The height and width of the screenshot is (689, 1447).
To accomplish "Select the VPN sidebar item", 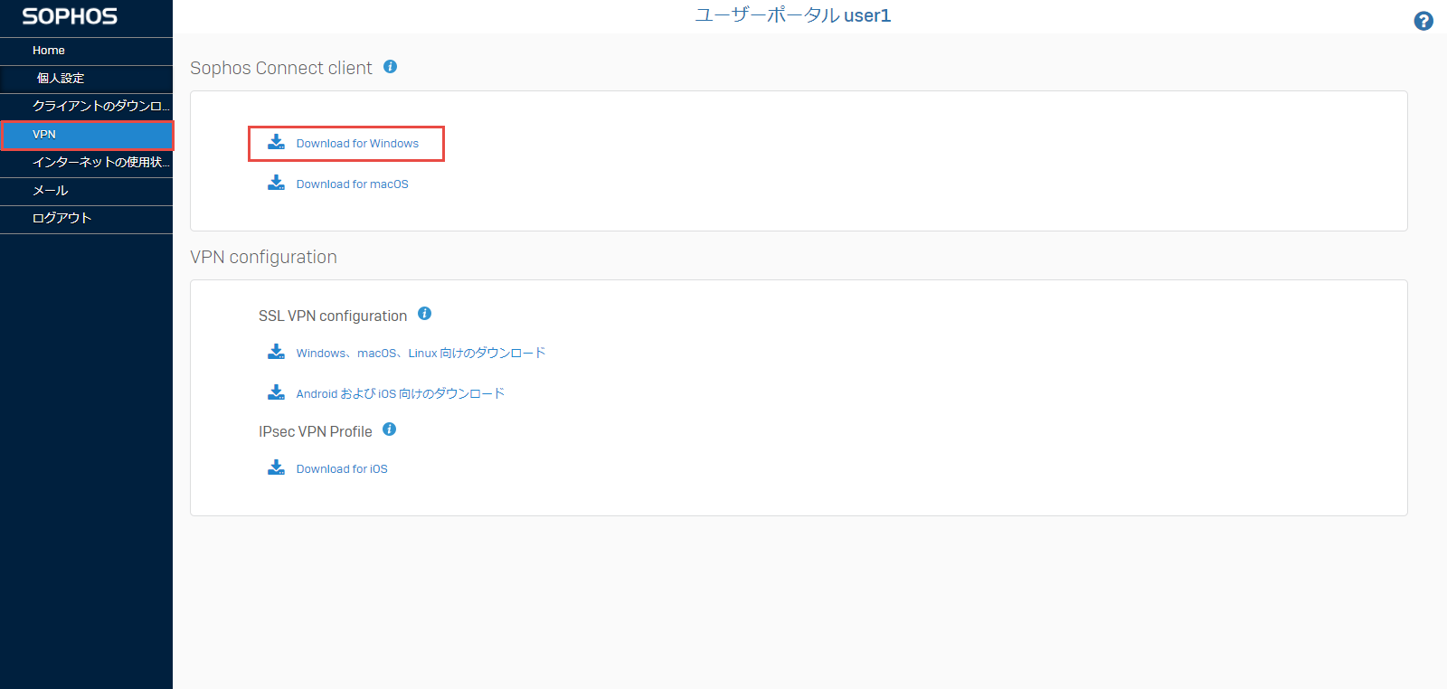I will [x=45, y=135].
